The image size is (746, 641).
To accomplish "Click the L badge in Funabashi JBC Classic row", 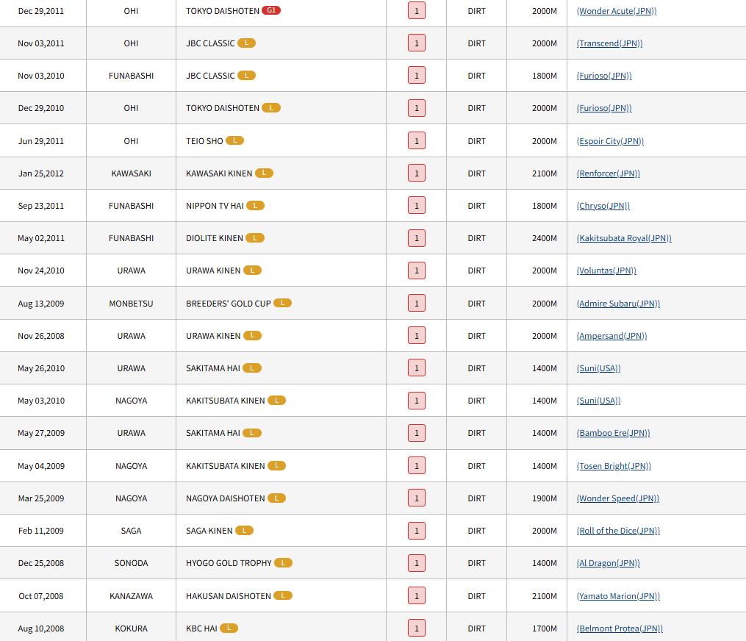I will click(246, 75).
